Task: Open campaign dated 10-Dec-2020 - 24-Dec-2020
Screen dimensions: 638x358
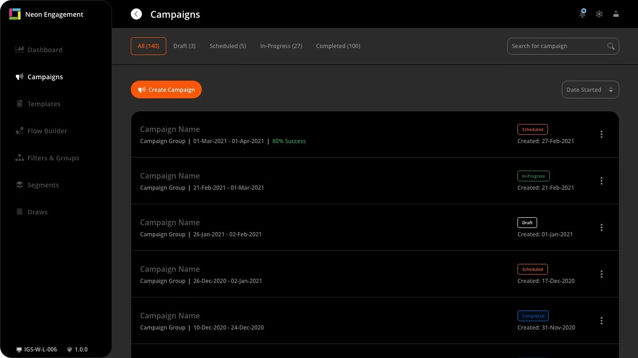Action: tap(375, 321)
